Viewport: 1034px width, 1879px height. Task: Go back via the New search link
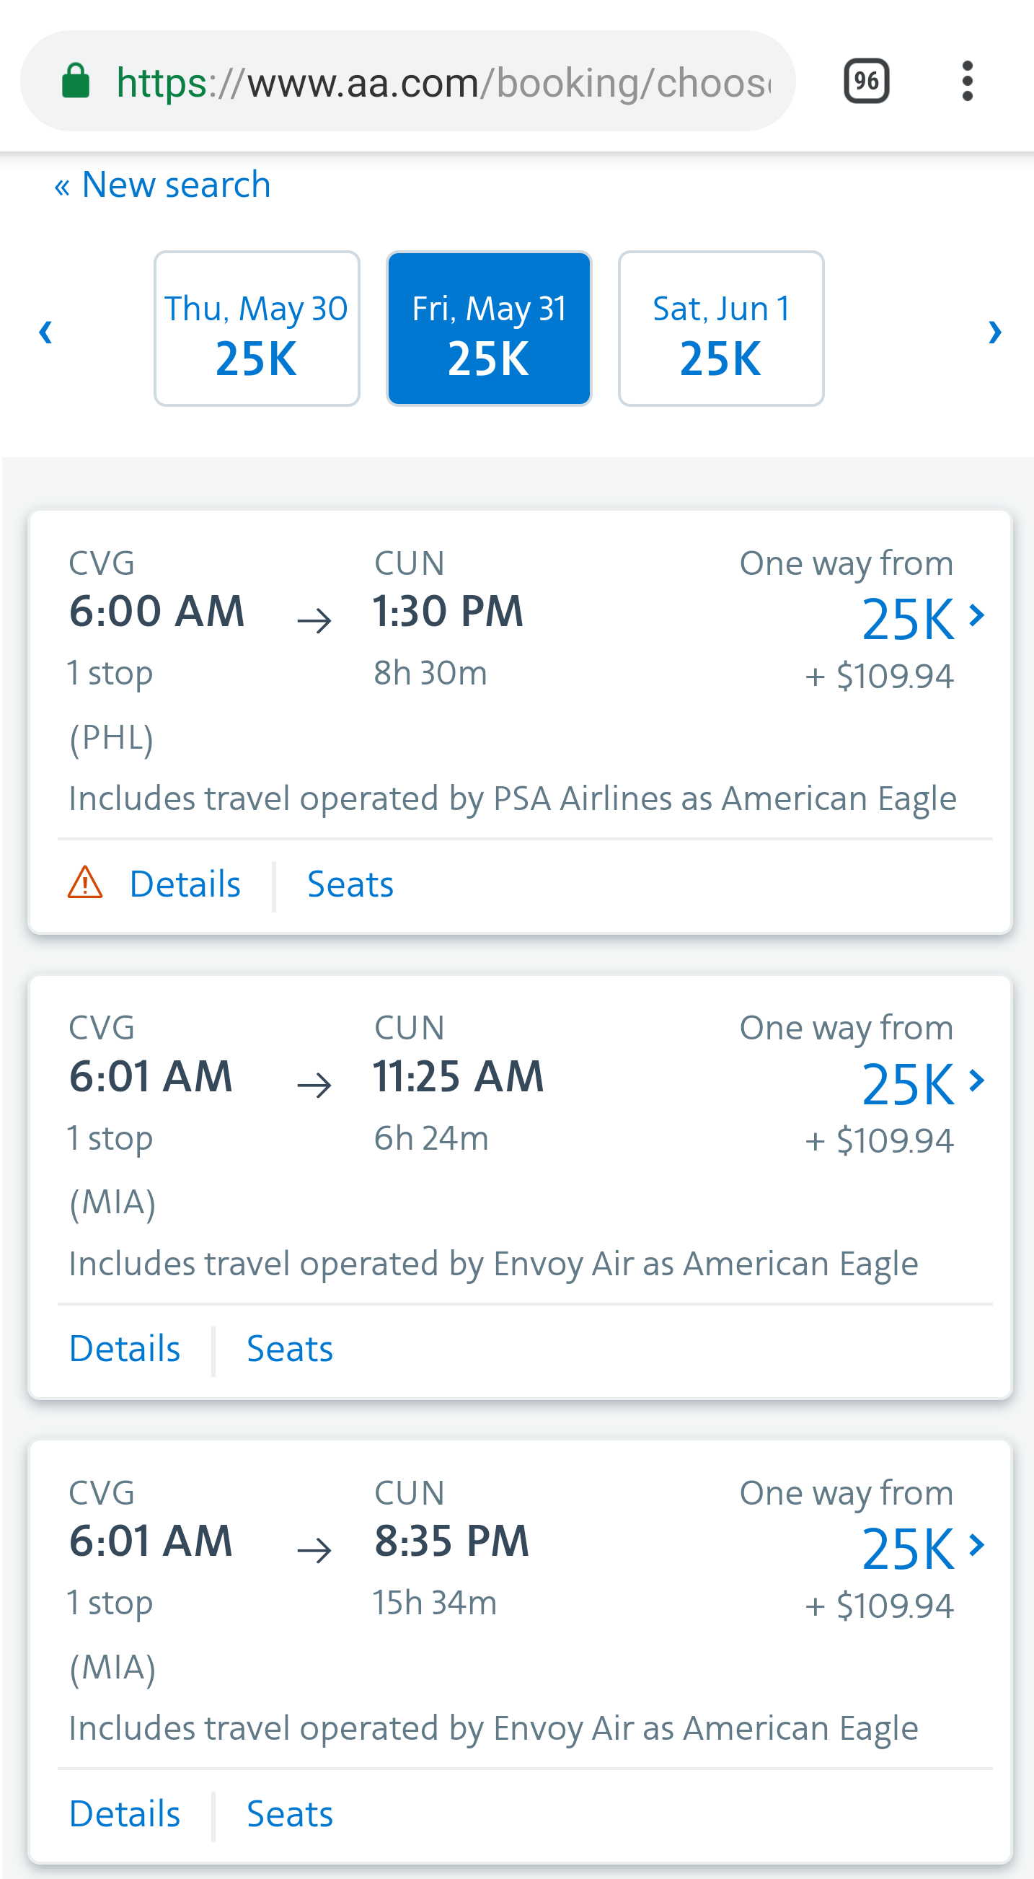coord(163,185)
